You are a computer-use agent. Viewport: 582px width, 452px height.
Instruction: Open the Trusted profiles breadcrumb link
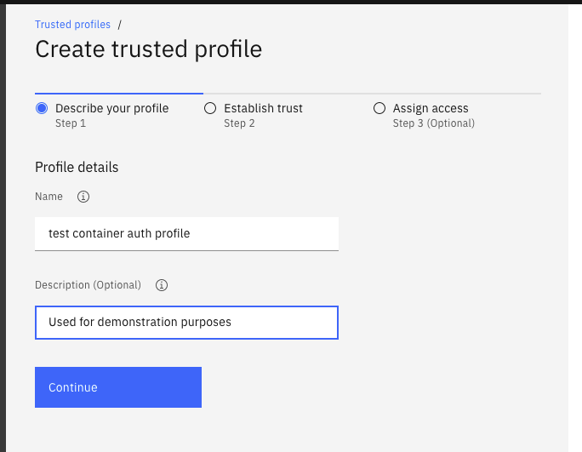tap(72, 25)
